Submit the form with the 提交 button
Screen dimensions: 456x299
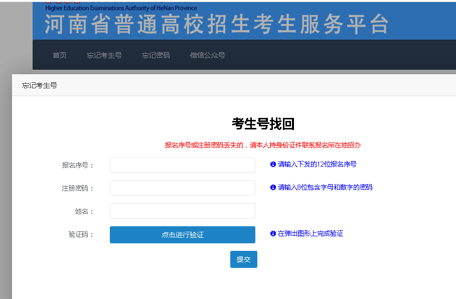pos(243,259)
